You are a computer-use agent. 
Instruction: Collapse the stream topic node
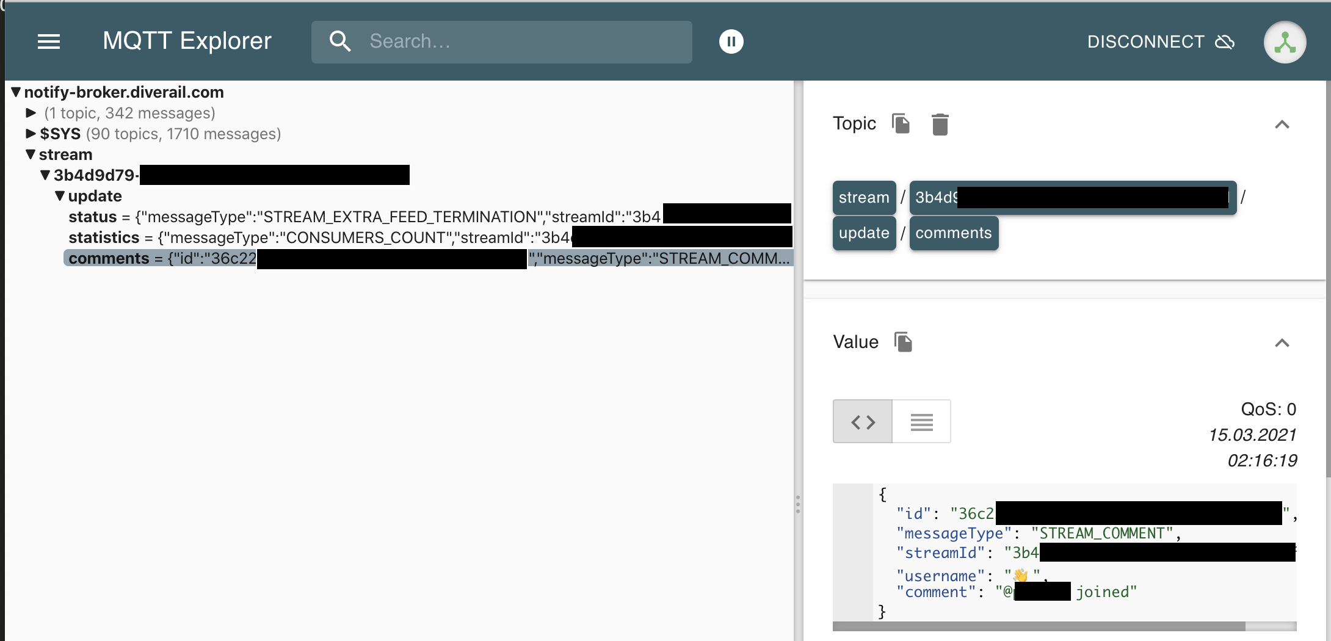tap(31, 154)
